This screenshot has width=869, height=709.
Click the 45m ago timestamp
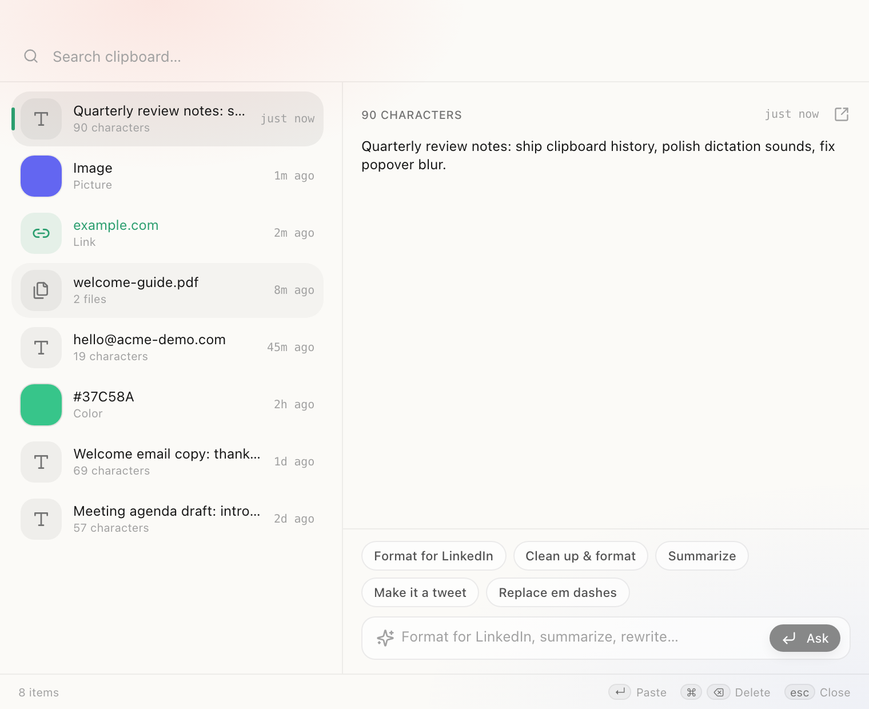(290, 347)
